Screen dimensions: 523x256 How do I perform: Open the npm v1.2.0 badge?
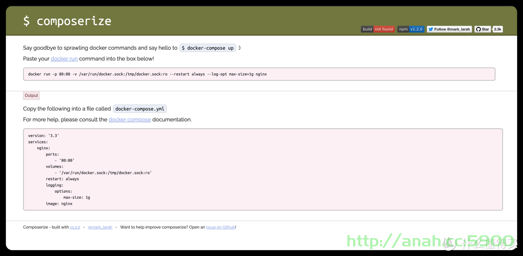[x=411, y=29]
